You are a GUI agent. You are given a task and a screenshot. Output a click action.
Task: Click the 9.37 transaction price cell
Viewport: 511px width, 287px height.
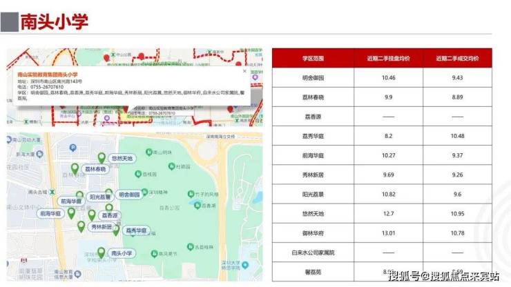coord(458,155)
